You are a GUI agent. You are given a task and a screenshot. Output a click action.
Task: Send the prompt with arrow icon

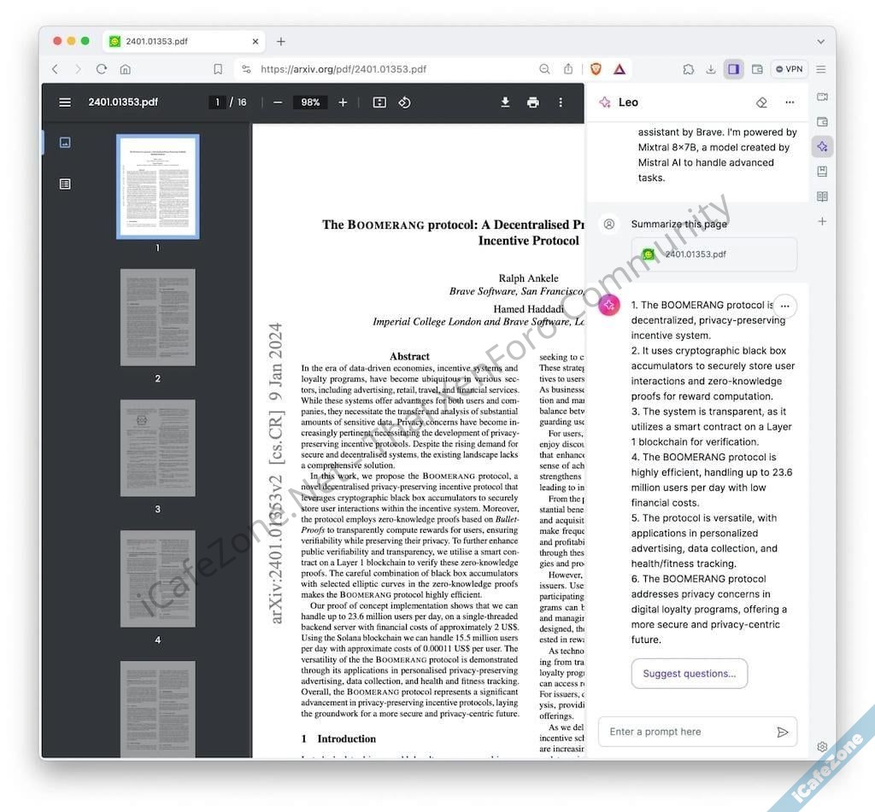[x=782, y=732]
